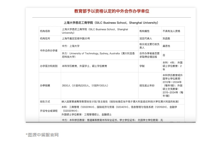The width and height of the screenshot is (219, 143).
Task: Click the subtitle 上海大学悉尼工商学院 SILC Business School
Action: [111, 23]
